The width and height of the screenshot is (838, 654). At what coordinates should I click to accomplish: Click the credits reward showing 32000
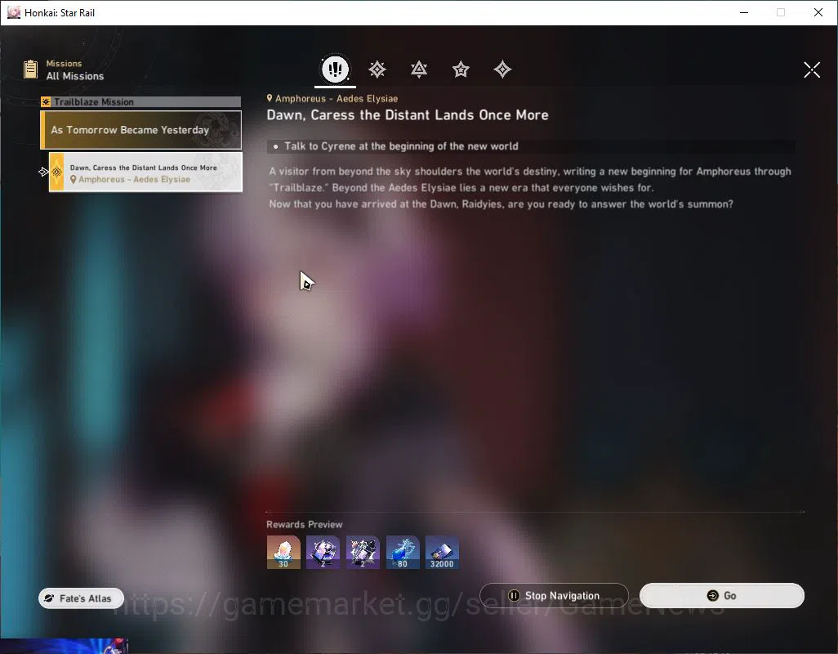[x=442, y=552]
